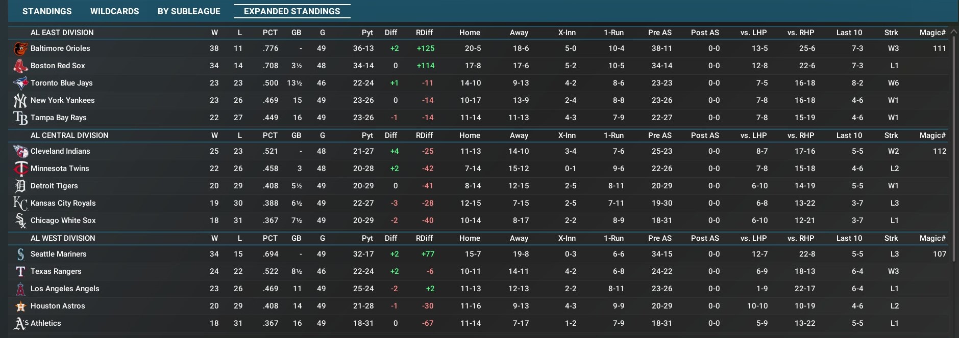Open the Tampa Bay Rays logo icon
The image size is (959, 338).
(x=20, y=118)
